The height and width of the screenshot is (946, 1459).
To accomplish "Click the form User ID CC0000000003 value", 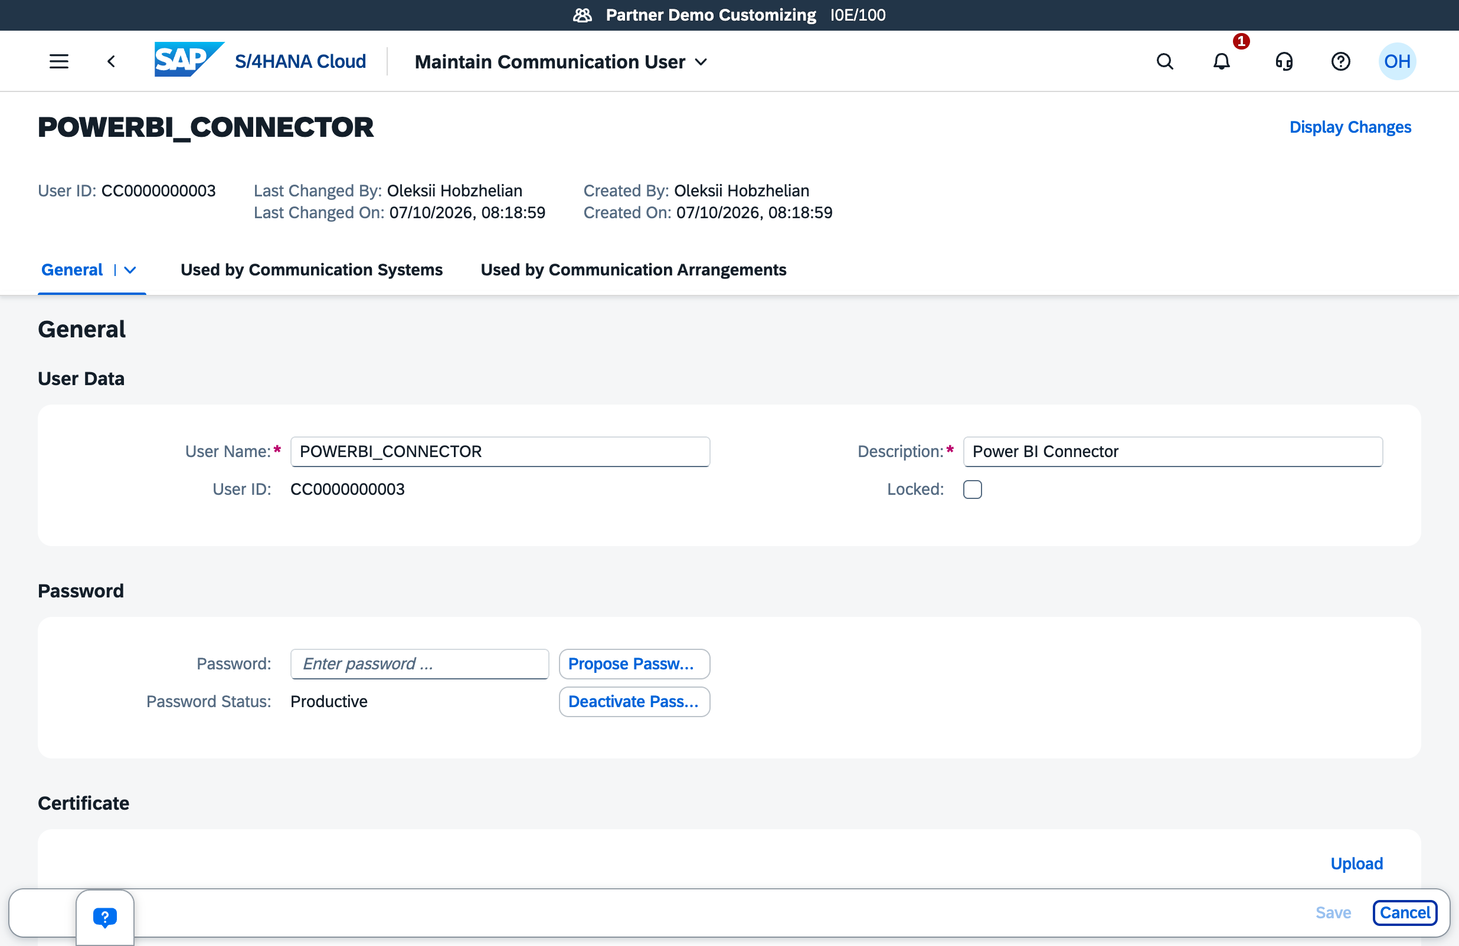I will tap(347, 490).
